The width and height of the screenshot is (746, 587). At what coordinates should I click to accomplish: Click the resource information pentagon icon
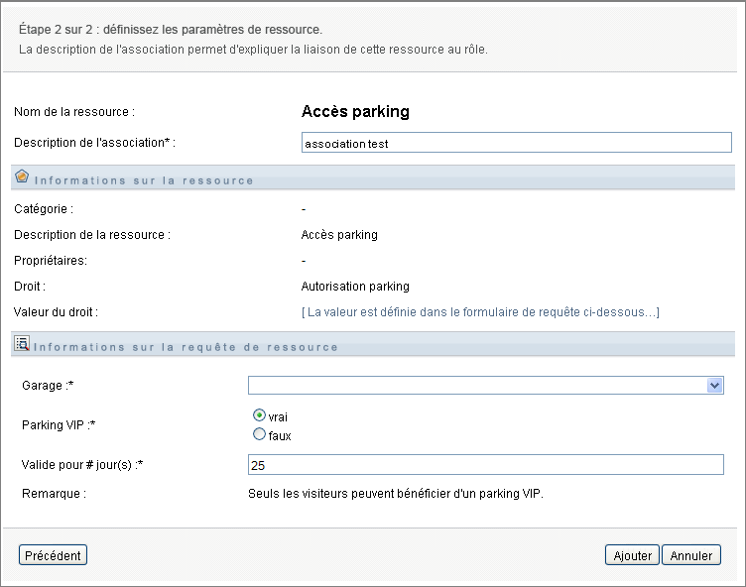[x=23, y=177]
